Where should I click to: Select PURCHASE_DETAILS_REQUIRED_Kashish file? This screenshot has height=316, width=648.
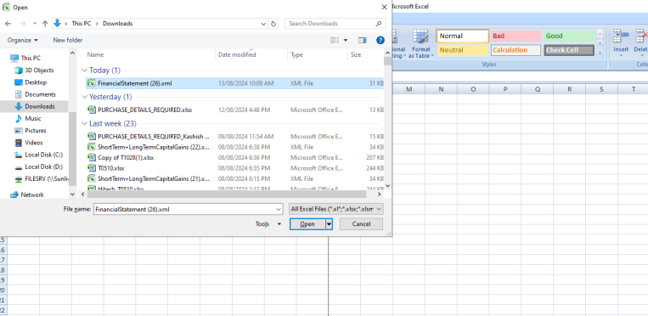click(234, 137)
